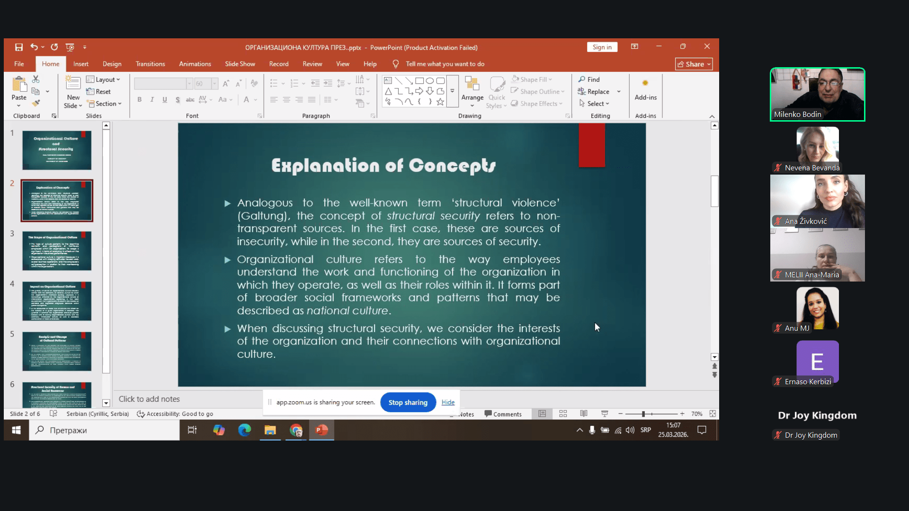Click the Arrange tool icon
909x511 pixels.
[x=472, y=85]
